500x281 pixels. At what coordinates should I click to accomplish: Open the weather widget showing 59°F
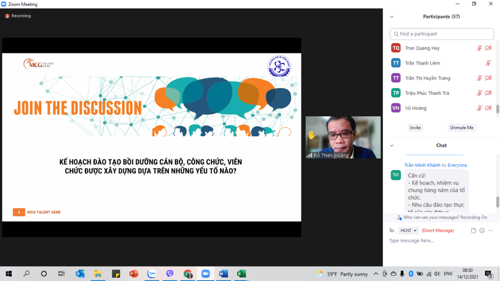point(341,274)
